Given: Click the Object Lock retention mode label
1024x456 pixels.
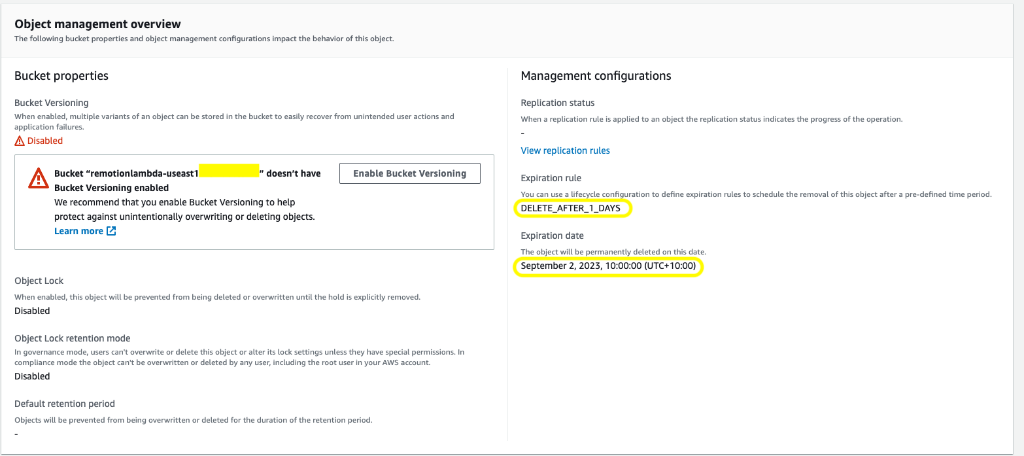Looking at the screenshot, I should tap(72, 338).
